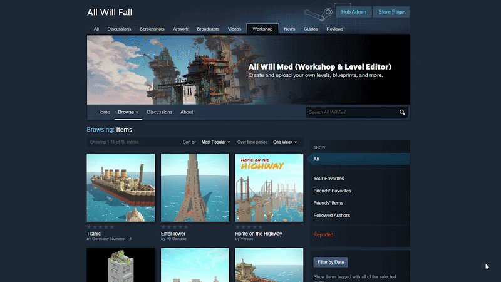Show Friends' Items
This screenshot has height=282, width=501.
tap(328, 203)
